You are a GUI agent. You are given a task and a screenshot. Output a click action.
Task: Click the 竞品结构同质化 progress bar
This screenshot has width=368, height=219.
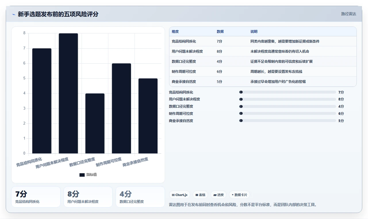coord(287,92)
